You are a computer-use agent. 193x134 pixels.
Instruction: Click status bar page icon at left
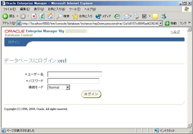coord(4,130)
